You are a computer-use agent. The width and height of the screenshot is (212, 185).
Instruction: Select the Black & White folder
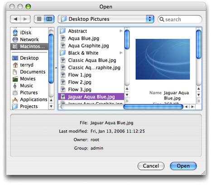[x=91, y=53]
